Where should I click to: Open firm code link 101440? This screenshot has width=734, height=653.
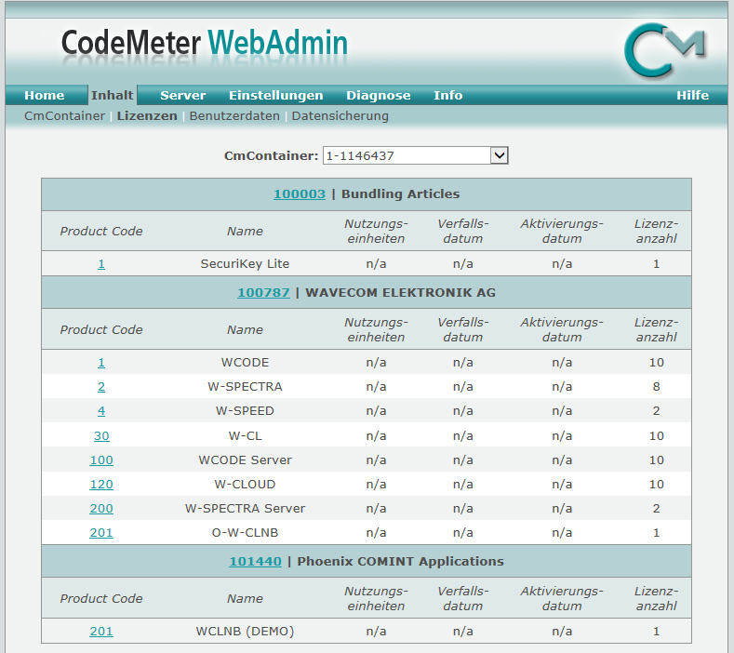coord(255,562)
